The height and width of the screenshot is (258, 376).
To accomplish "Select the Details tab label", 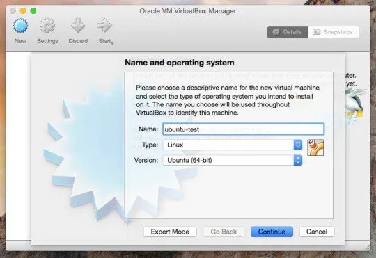I will point(292,32).
